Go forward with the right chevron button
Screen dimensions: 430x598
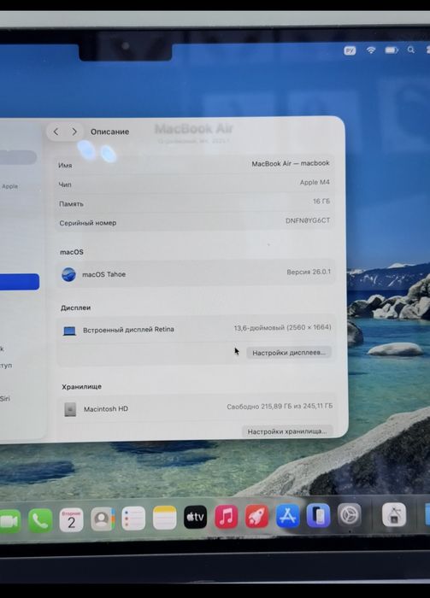tap(74, 132)
